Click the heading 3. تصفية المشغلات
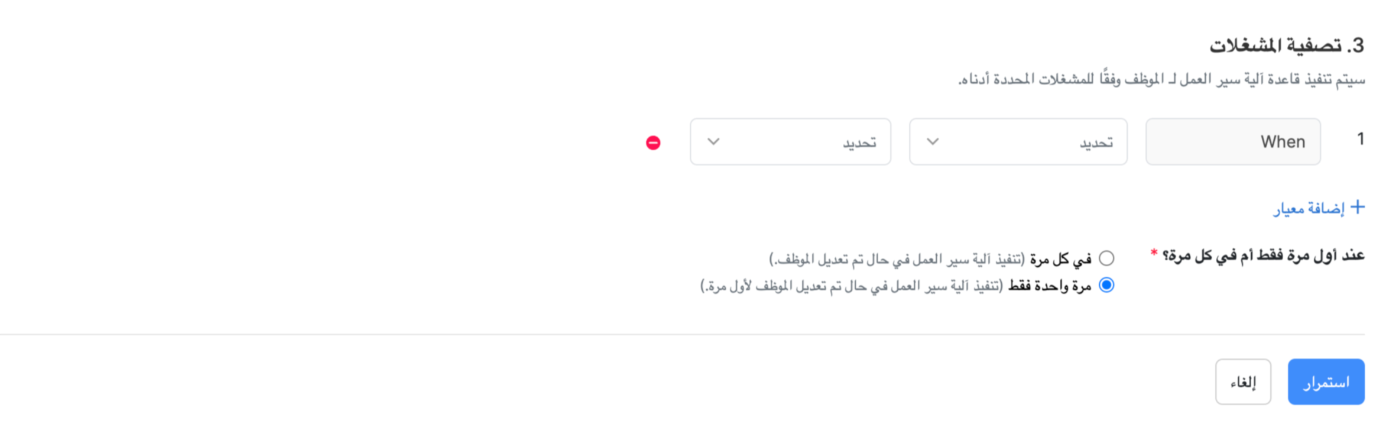 pyautogui.click(x=1286, y=46)
